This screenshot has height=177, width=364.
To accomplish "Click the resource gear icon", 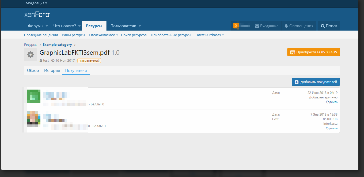I will click(31, 55).
